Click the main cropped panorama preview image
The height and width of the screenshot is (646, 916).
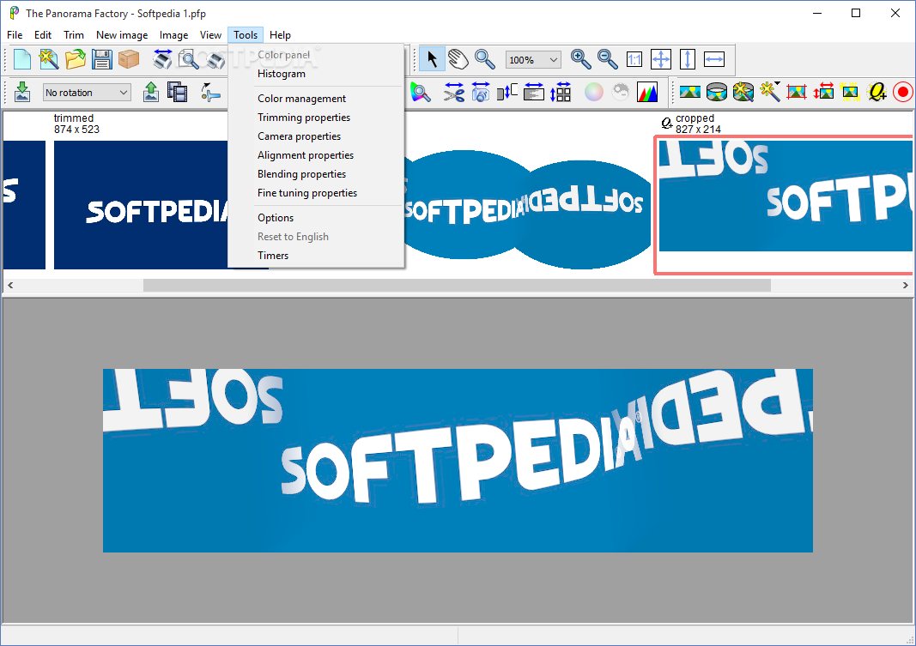coord(458,461)
